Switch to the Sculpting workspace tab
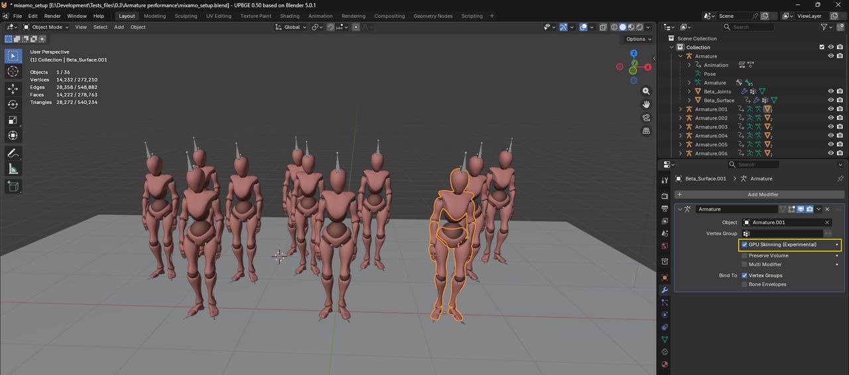This screenshot has height=375, width=849. click(186, 16)
